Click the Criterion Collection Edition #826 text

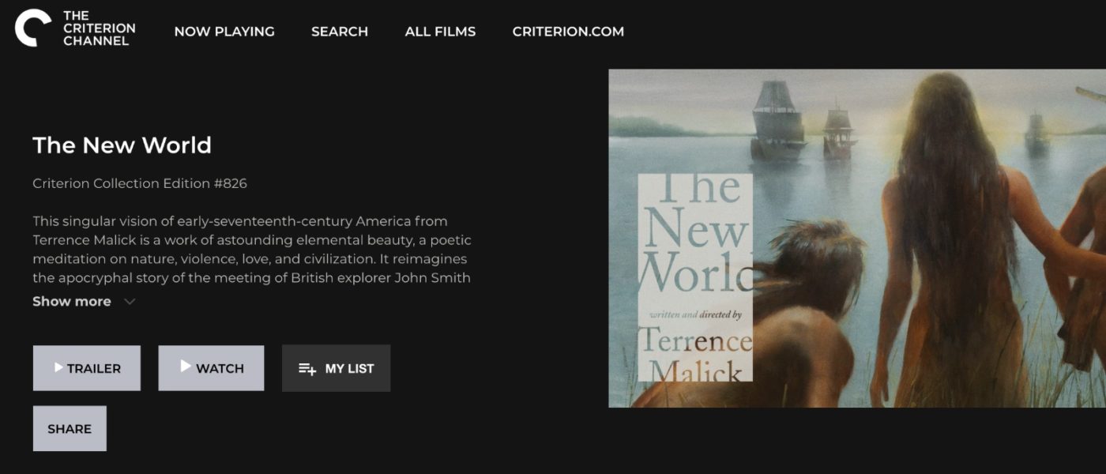(x=140, y=183)
